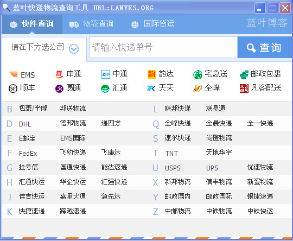Image resolution: width=293 pixels, height=241 pixels.
Task: Open the 蓝叶博客 link
Action: [x=267, y=23]
